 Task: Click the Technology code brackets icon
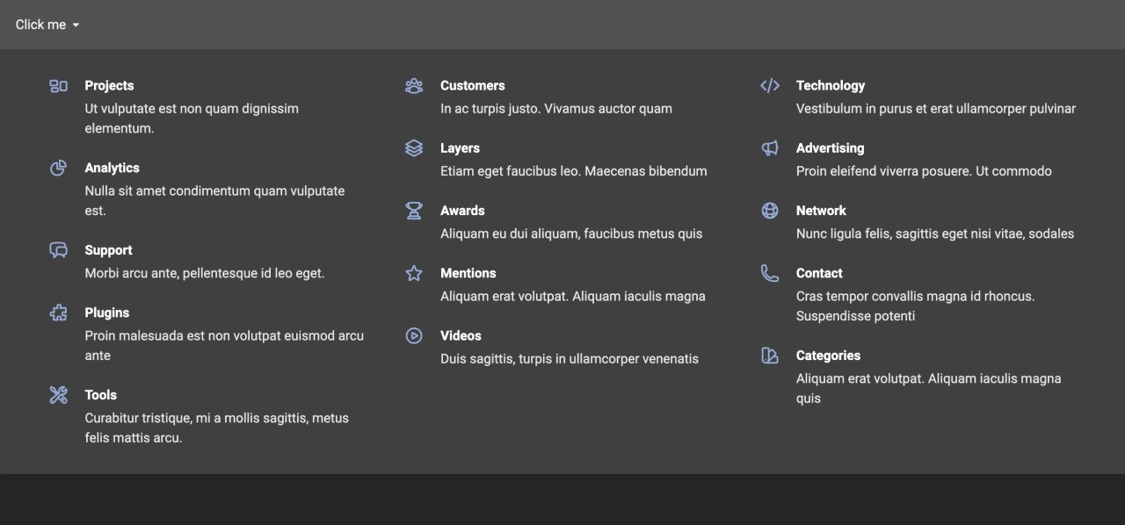coord(770,86)
